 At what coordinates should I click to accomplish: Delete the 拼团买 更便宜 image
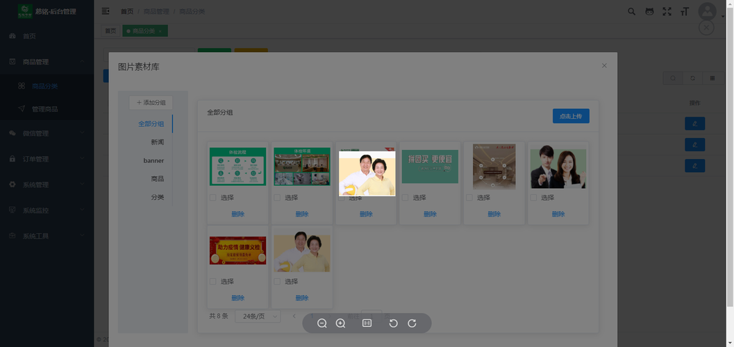(431, 214)
